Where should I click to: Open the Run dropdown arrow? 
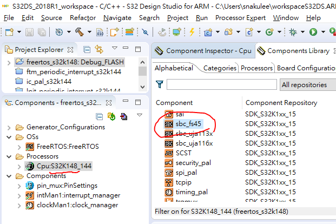[323, 32]
